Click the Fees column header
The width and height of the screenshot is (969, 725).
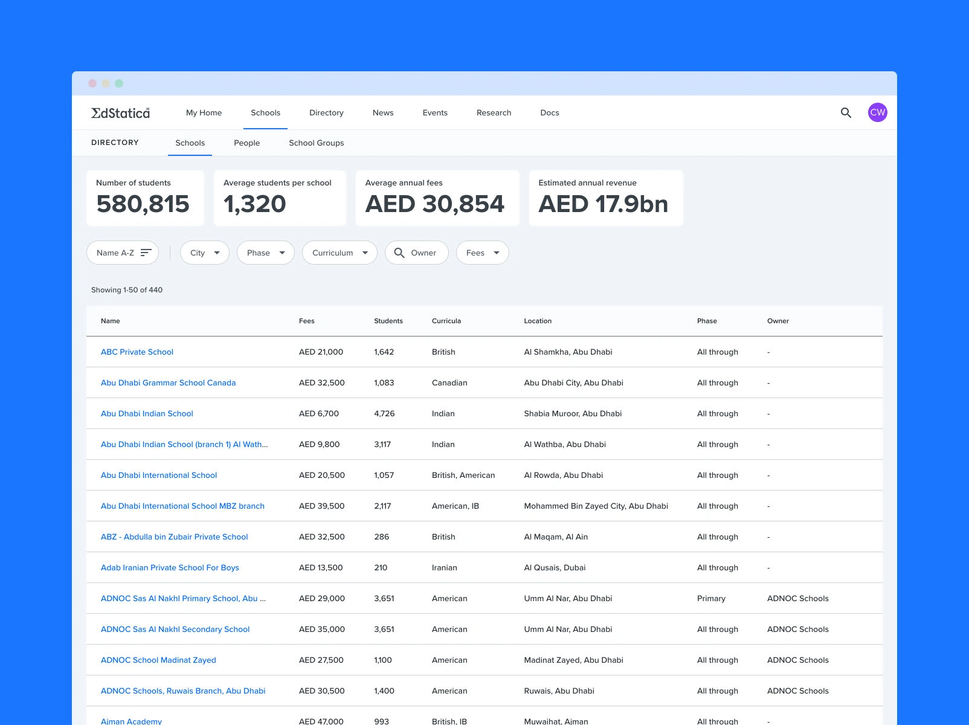[307, 321]
